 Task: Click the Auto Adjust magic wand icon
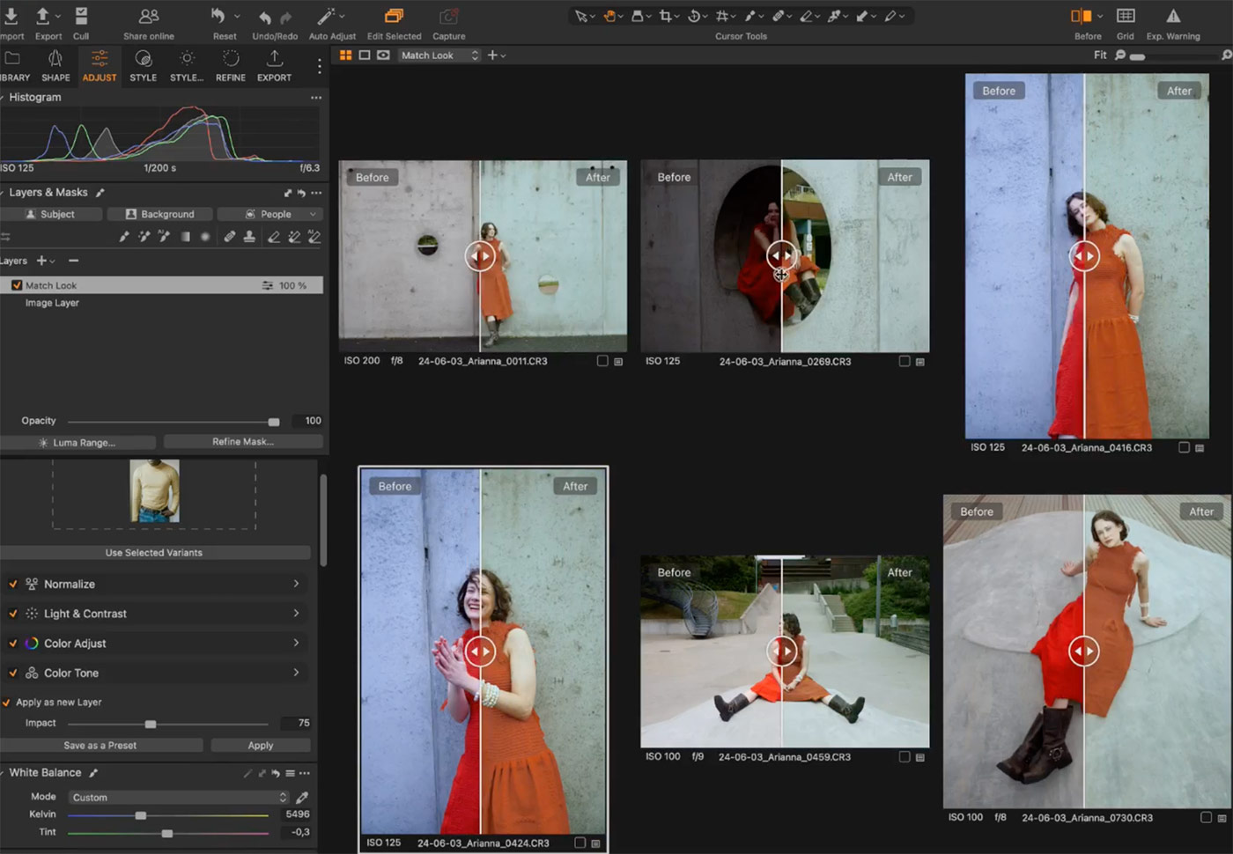(326, 16)
